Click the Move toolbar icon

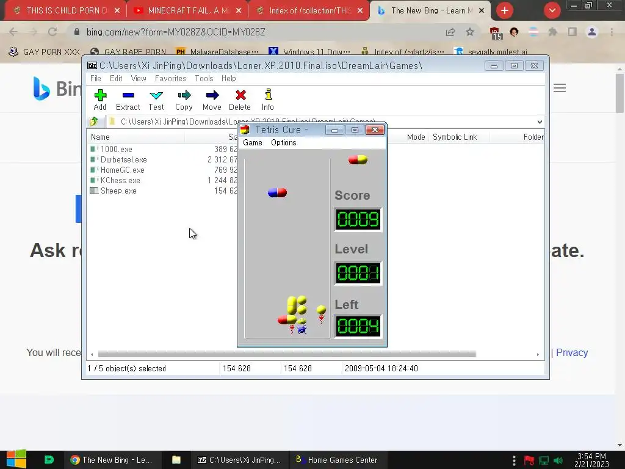click(x=212, y=100)
